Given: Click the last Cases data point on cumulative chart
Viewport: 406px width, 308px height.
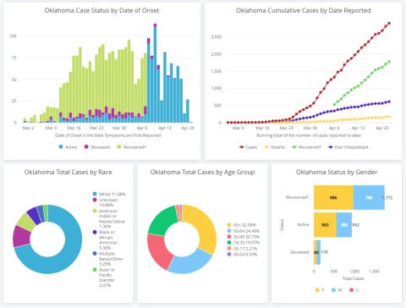Looking at the screenshot, I should pyautogui.click(x=389, y=23).
